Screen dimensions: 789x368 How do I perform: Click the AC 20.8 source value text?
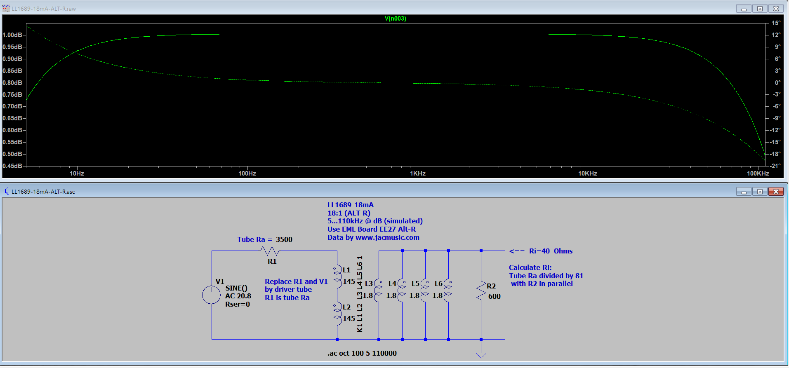coord(238,296)
